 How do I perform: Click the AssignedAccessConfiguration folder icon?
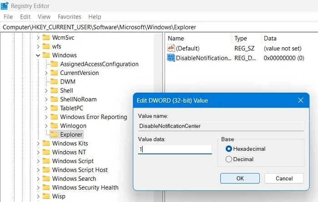click(x=54, y=64)
